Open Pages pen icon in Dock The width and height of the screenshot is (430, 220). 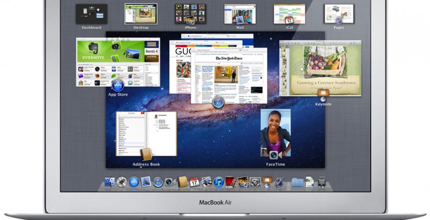click(x=279, y=182)
